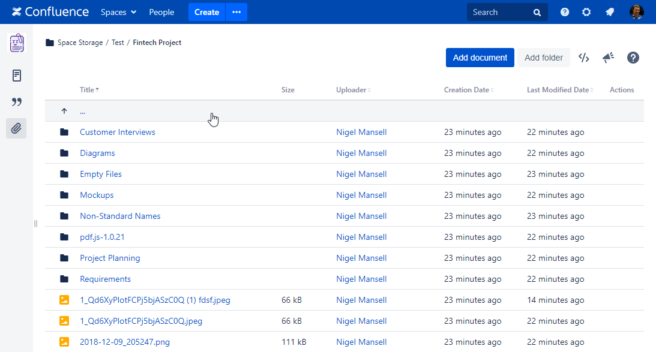Open the People menu item

(x=161, y=12)
